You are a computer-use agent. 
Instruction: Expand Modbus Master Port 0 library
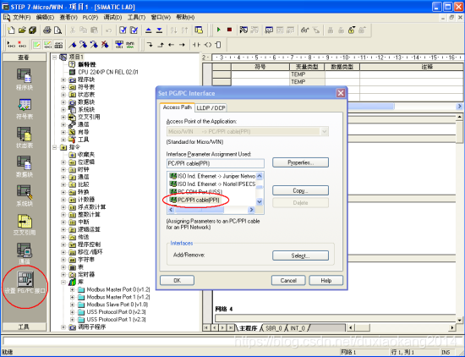tap(72, 289)
